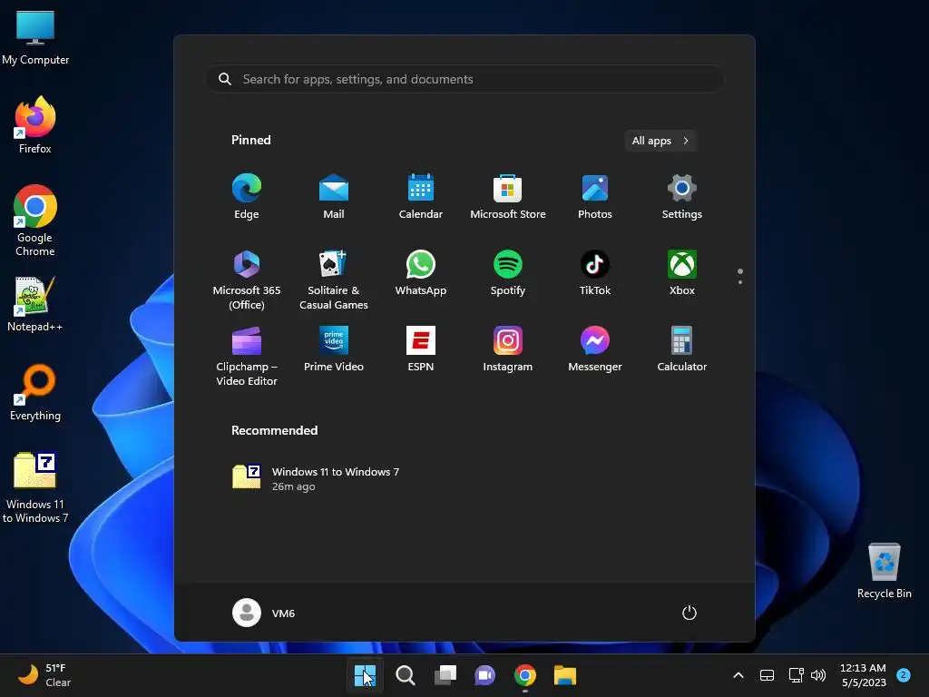Click the All apps button
The image size is (929, 697).
(x=660, y=141)
